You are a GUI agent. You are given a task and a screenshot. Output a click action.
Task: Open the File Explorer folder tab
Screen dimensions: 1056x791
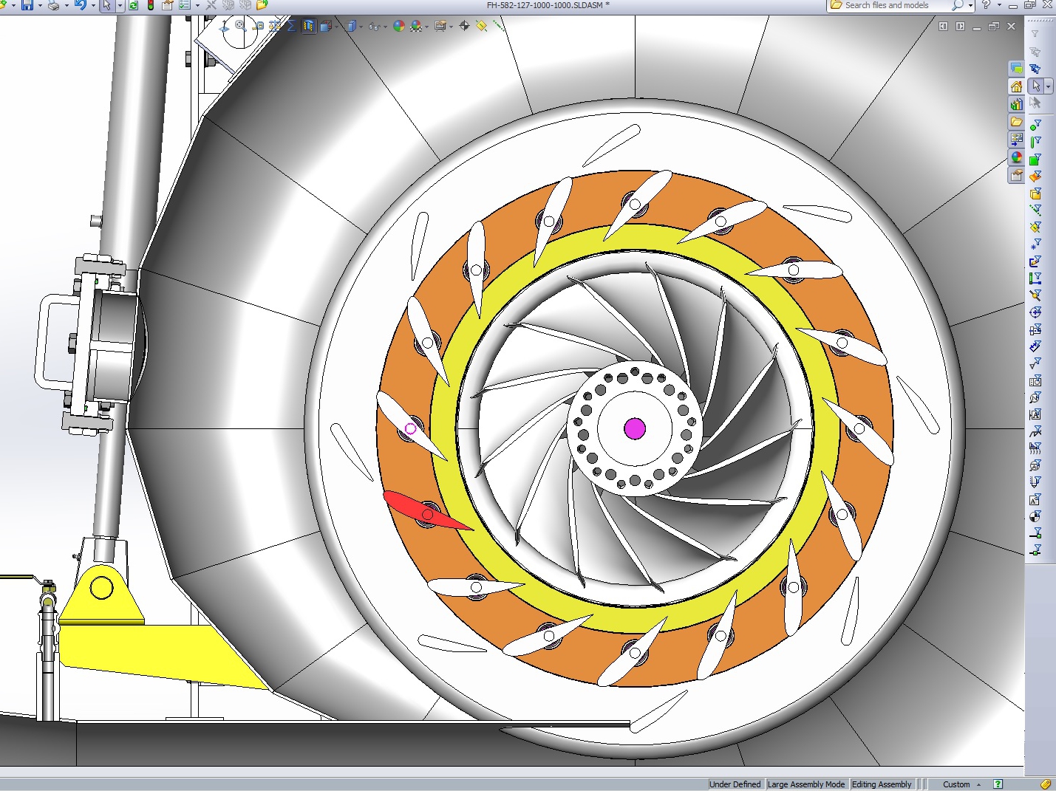click(1017, 122)
